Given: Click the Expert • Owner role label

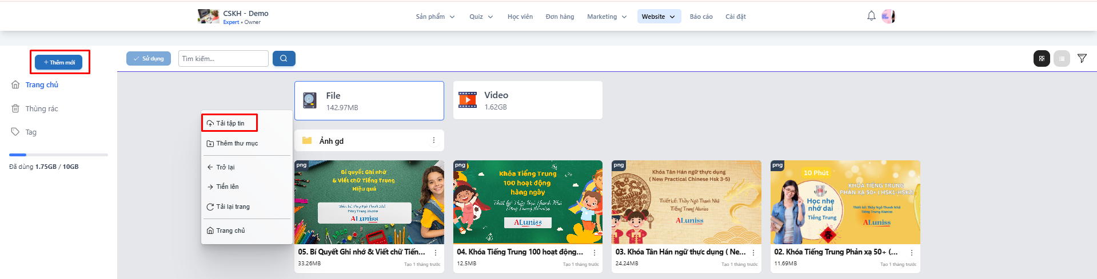Looking at the screenshot, I should [x=242, y=22].
